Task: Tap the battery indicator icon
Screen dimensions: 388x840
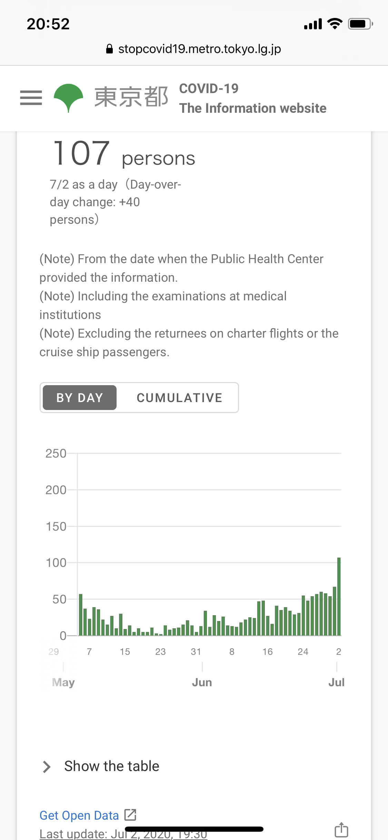Action: pyautogui.click(x=360, y=24)
